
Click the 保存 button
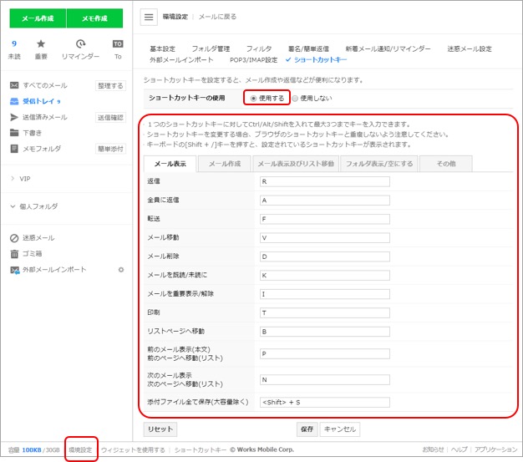point(307,429)
